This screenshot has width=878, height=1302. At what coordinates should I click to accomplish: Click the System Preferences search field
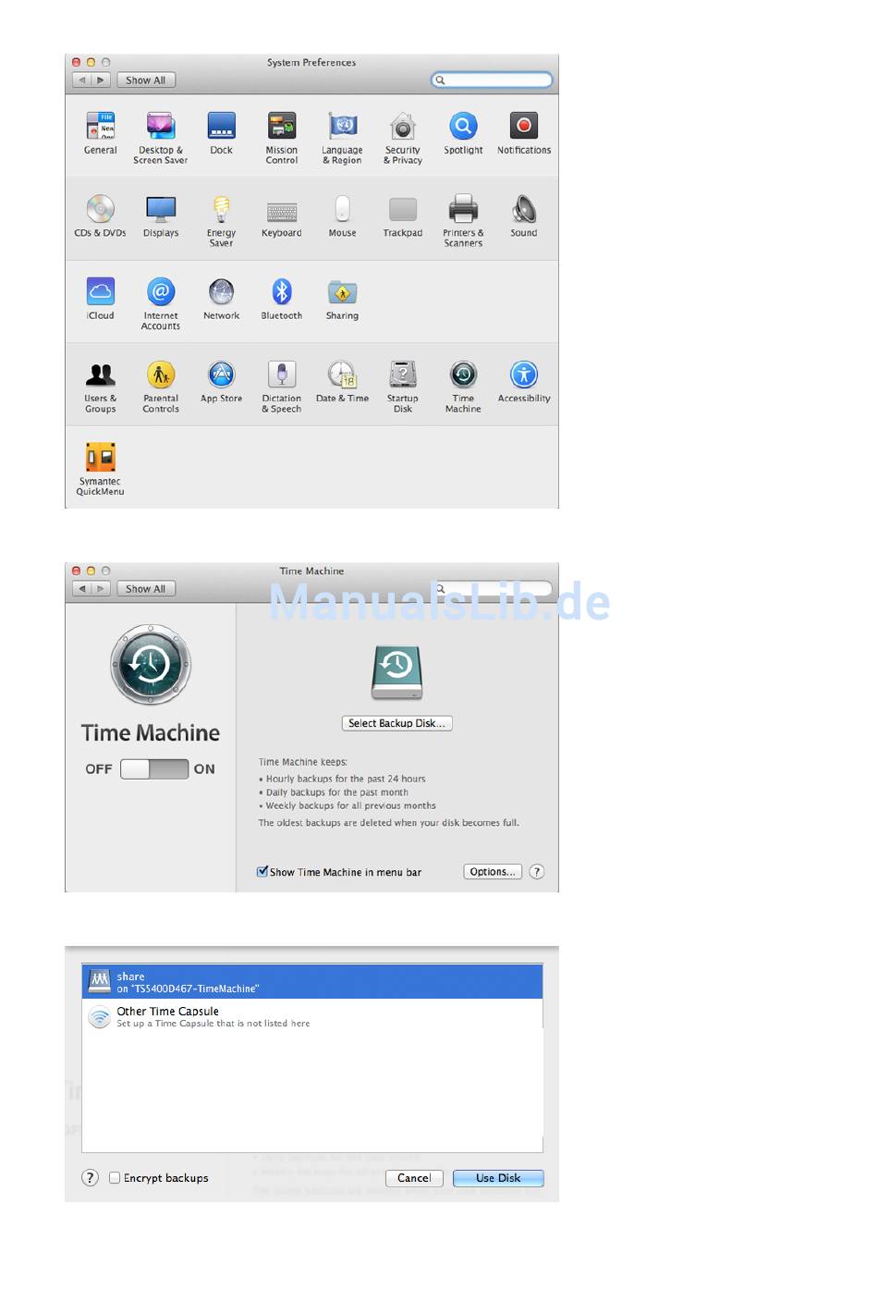coord(492,80)
